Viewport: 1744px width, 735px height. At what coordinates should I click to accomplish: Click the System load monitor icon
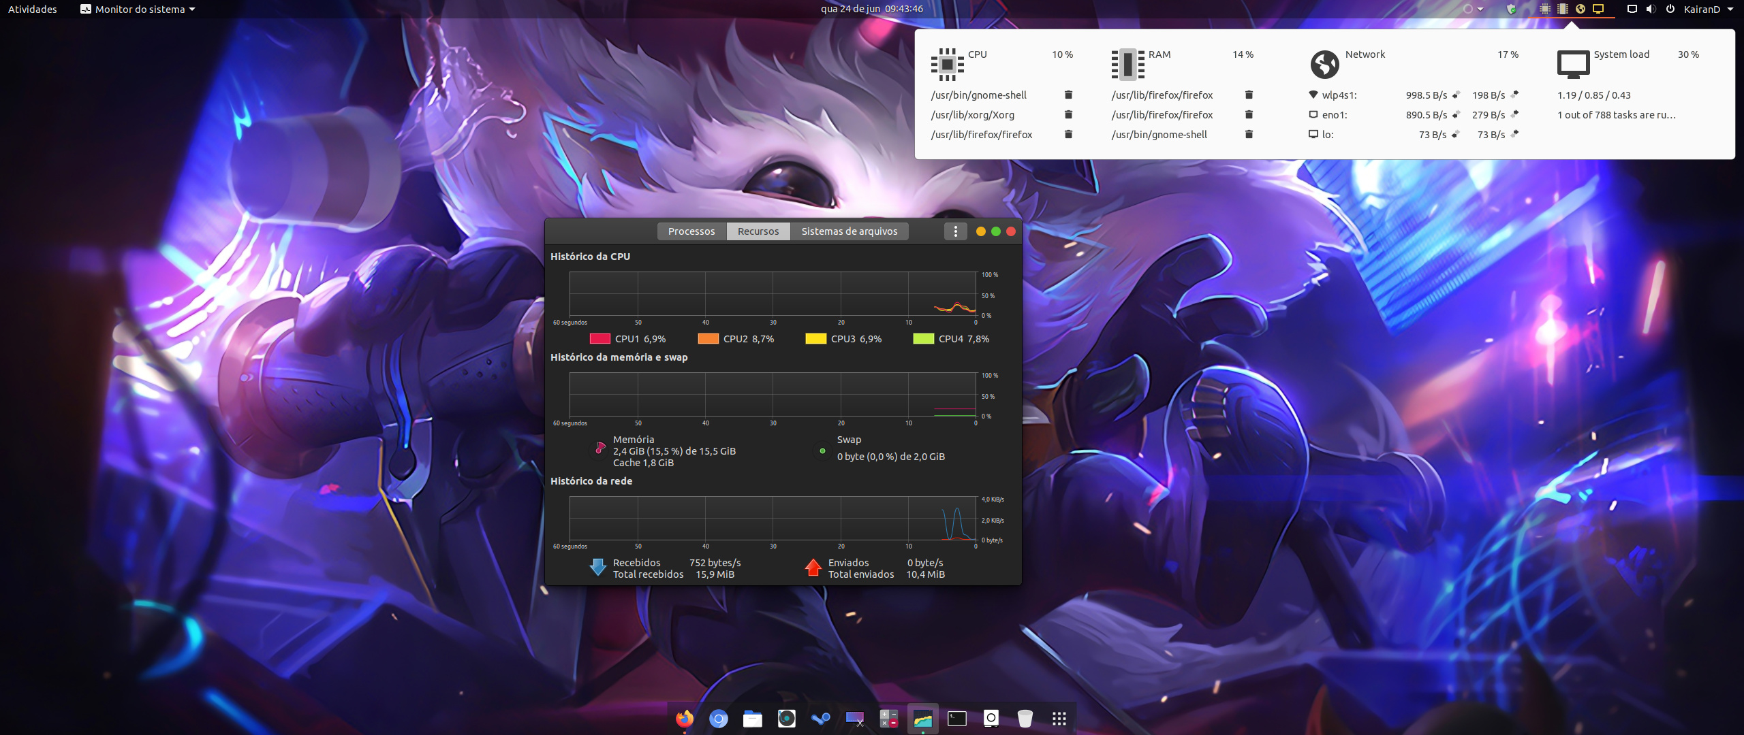(1573, 65)
